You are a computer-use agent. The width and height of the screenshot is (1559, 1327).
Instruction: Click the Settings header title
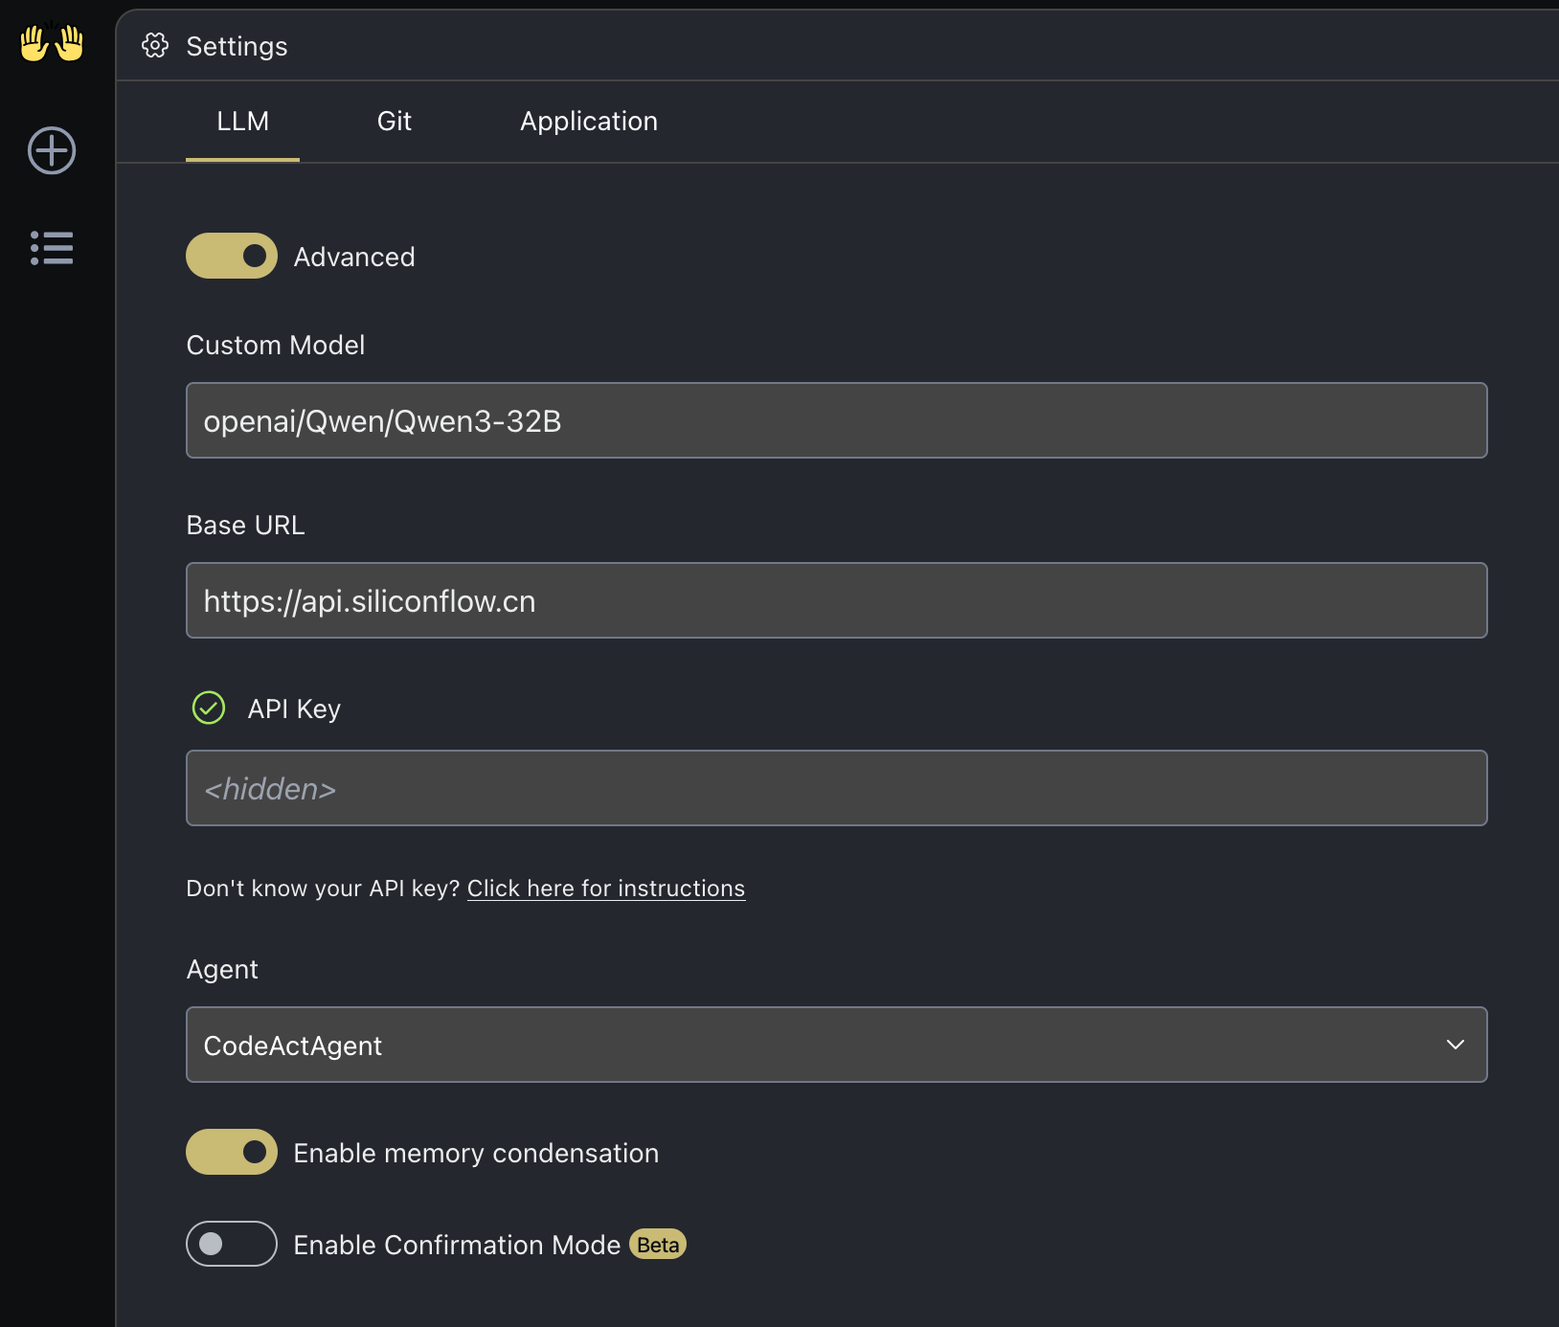click(x=237, y=46)
